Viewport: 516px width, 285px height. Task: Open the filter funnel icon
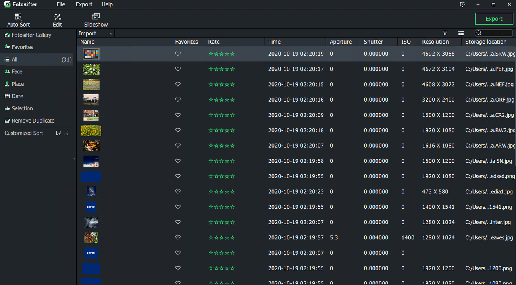pos(445,33)
